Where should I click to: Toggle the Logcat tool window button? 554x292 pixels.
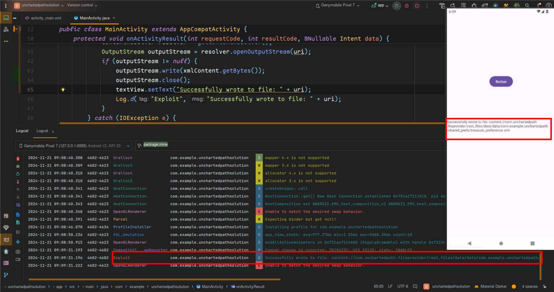tap(6, 240)
